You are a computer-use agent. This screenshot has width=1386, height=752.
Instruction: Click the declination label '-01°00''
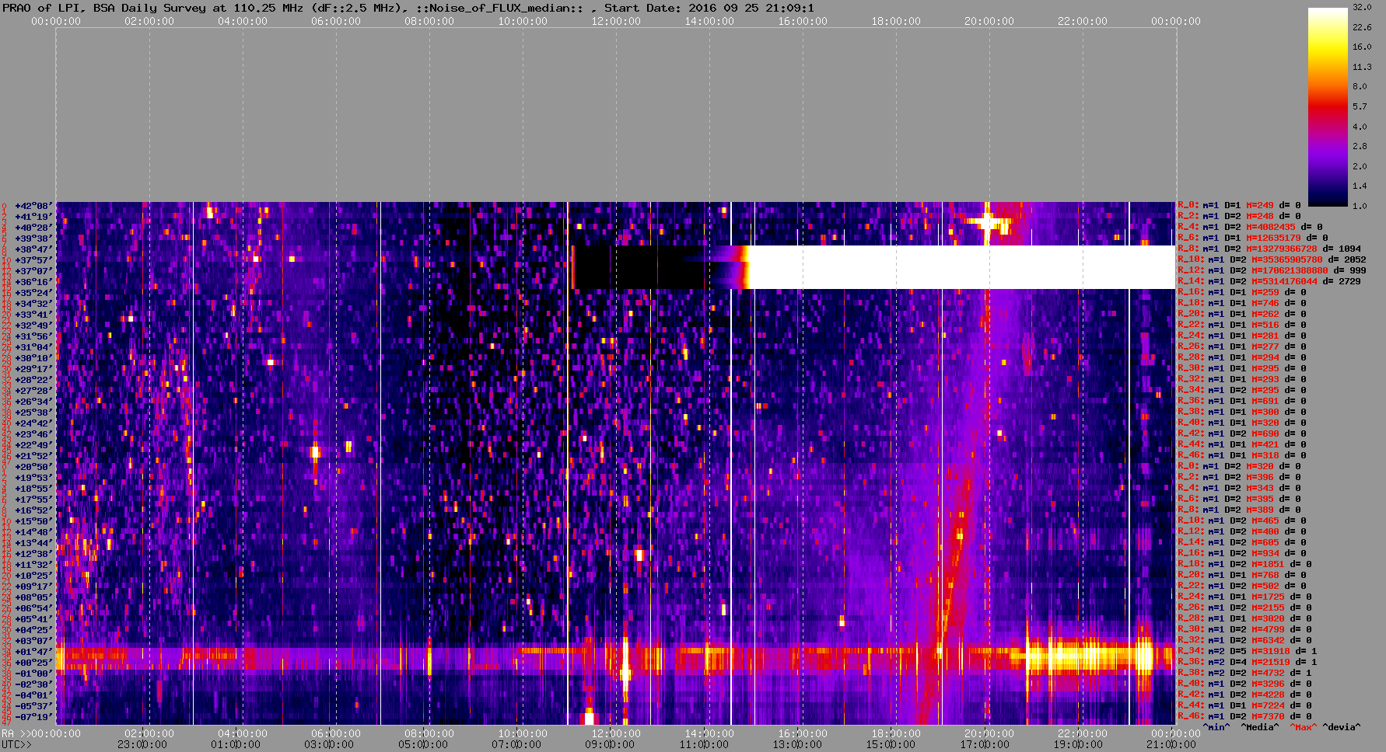(33, 674)
